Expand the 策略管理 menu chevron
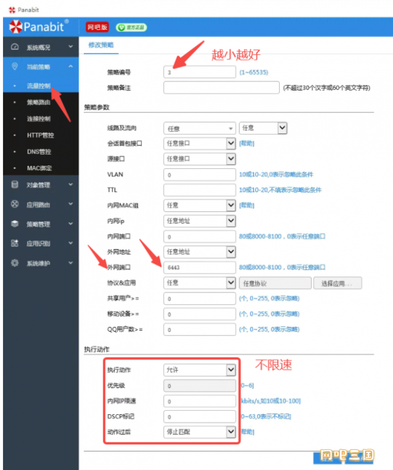This screenshot has width=393, height=470. 70,223
